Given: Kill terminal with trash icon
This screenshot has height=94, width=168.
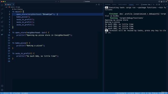Looking at the screenshot, I should pos(159,5).
